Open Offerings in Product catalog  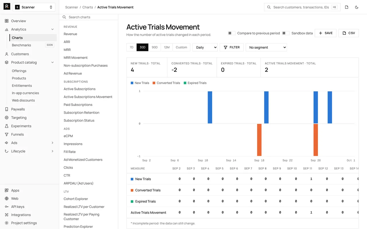pyautogui.click(x=19, y=71)
